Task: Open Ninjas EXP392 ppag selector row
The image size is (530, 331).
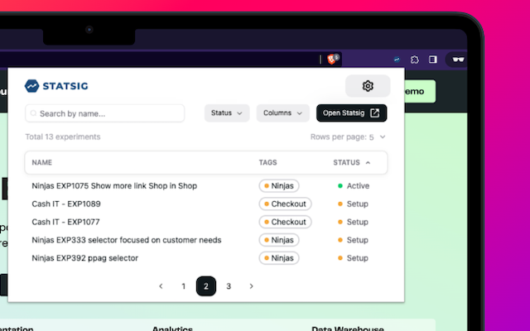Action: click(84, 258)
